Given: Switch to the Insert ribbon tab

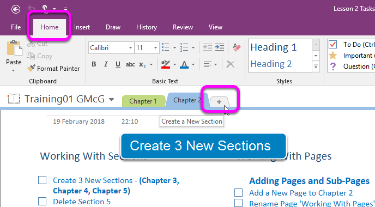Looking at the screenshot, I should (82, 27).
